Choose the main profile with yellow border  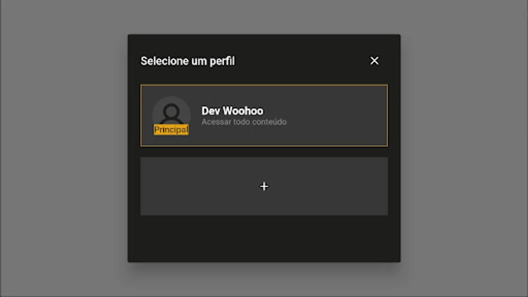(x=264, y=115)
